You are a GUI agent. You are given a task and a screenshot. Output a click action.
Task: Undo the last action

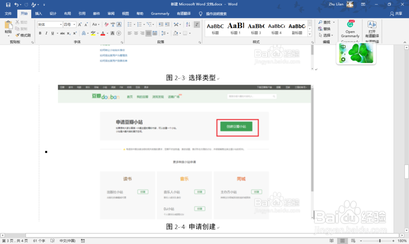[16, 4]
